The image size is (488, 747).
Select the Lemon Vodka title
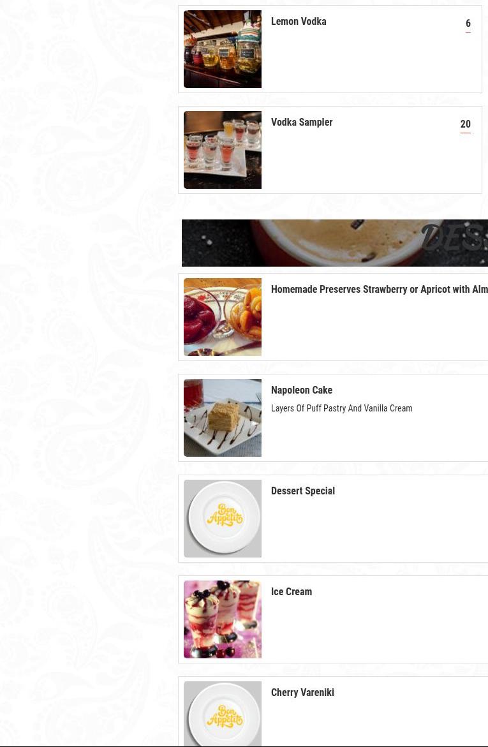[x=299, y=22]
